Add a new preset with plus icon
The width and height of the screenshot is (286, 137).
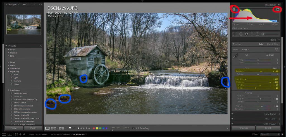[x=41, y=46]
